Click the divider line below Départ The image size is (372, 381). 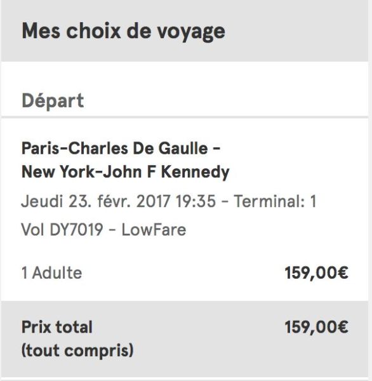tap(185, 117)
